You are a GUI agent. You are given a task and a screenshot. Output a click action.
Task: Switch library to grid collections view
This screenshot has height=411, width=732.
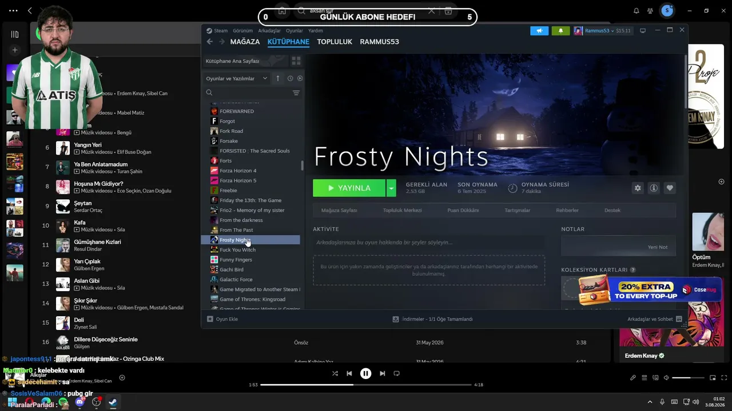click(296, 61)
